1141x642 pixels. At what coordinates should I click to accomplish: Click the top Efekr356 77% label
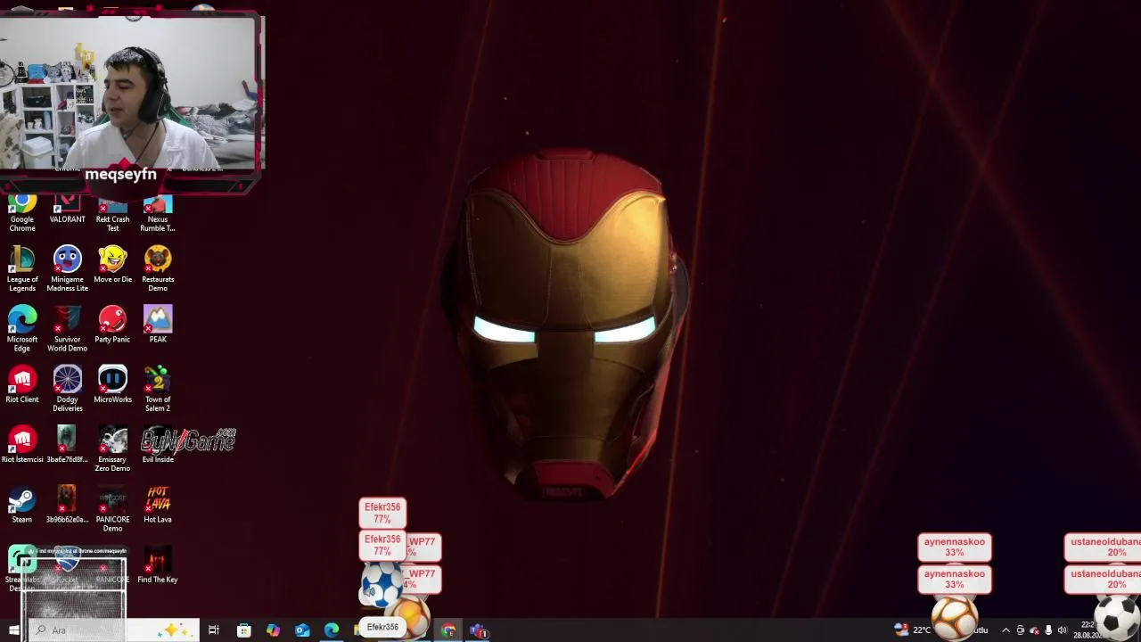[382, 512]
